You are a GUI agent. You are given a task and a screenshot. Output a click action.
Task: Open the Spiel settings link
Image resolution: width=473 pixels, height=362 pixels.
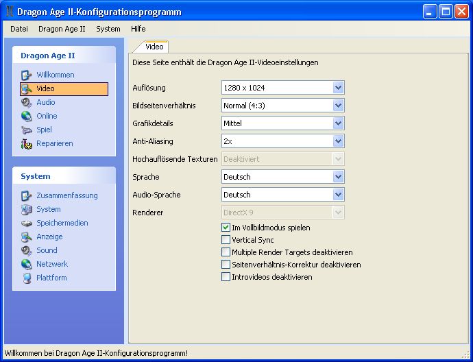click(x=44, y=130)
